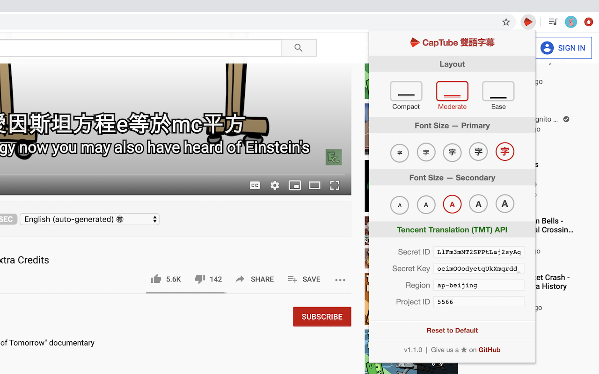This screenshot has height=374, width=599.
Task: Click the CapTube 雙語字幕 title
Action: click(452, 43)
